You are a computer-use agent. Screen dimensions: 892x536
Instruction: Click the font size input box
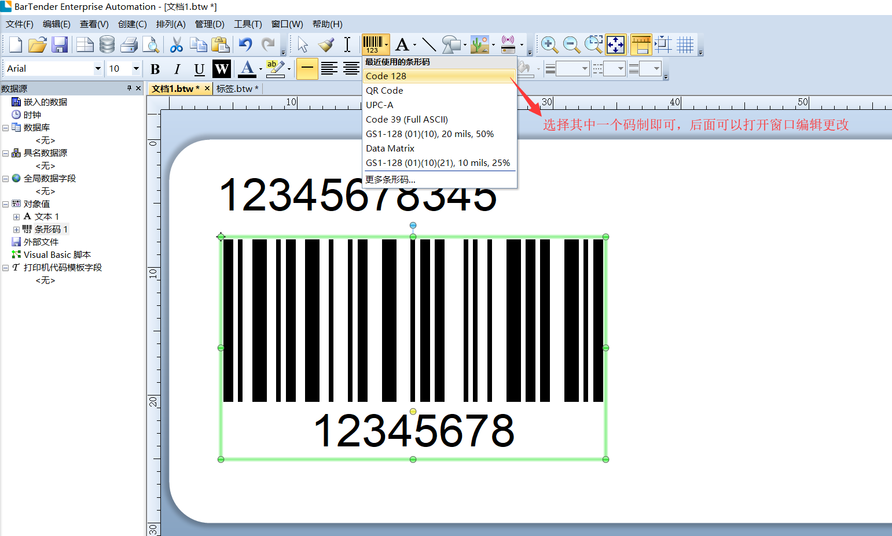[x=118, y=69]
